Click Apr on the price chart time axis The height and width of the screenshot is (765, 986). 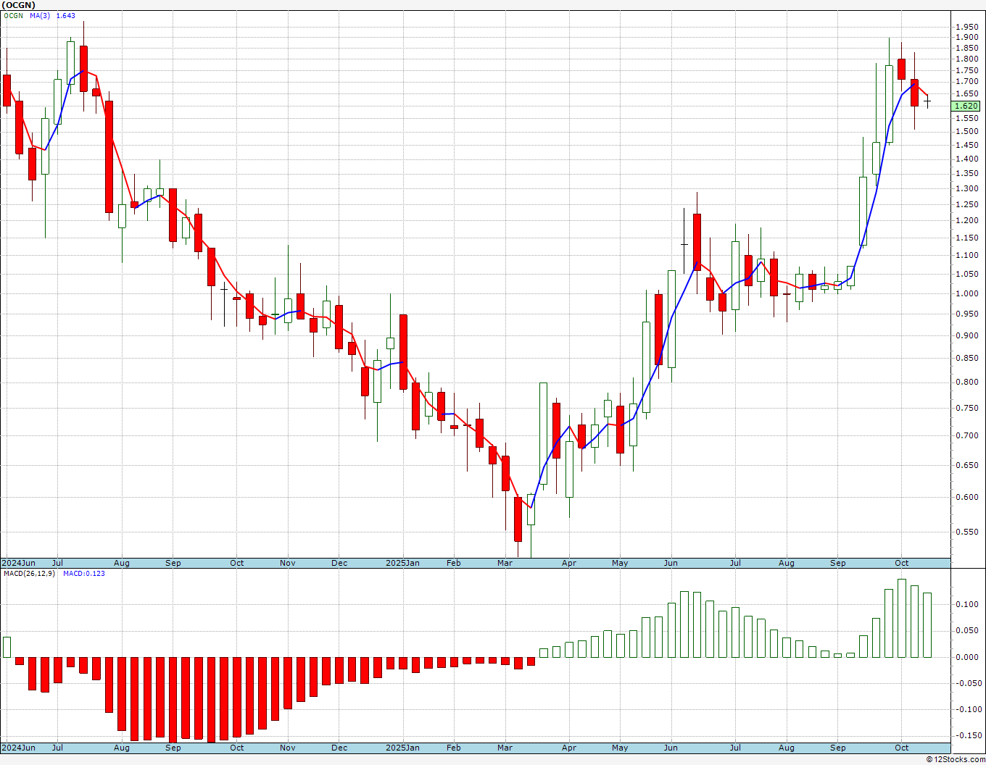click(x=569, y=563)
